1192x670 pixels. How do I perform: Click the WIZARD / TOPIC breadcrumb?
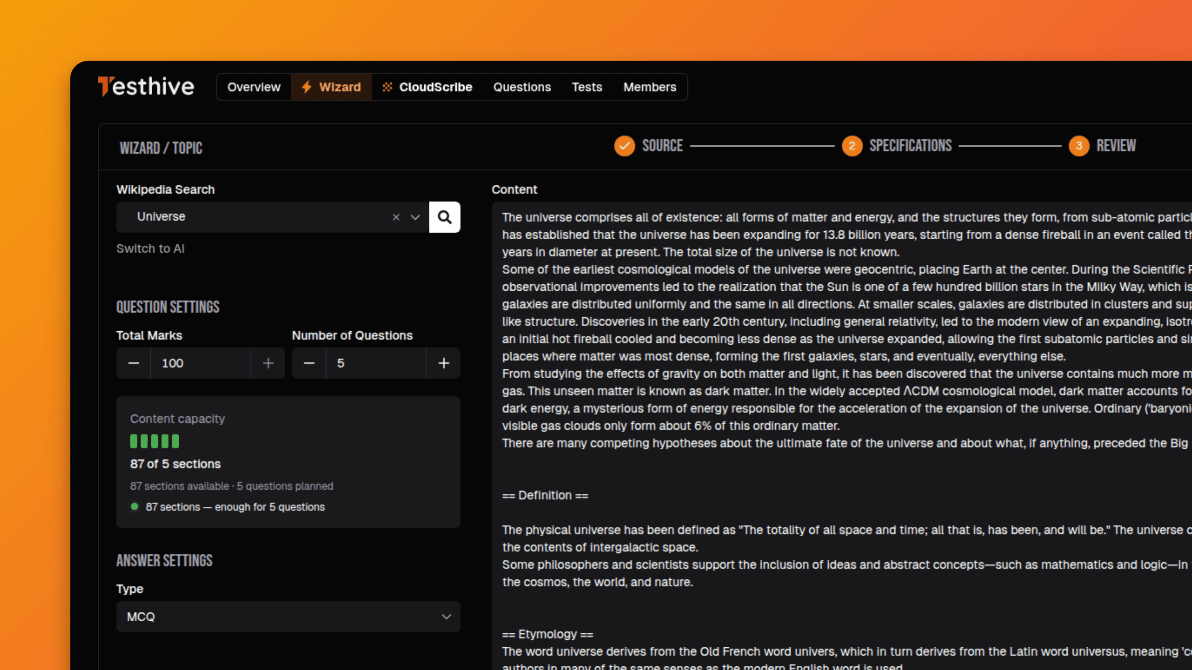tap(161, 148)
